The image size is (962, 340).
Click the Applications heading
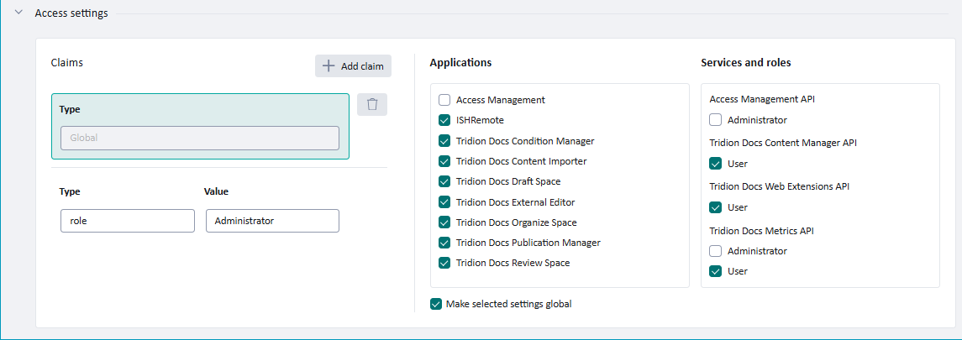pos(460,62)
